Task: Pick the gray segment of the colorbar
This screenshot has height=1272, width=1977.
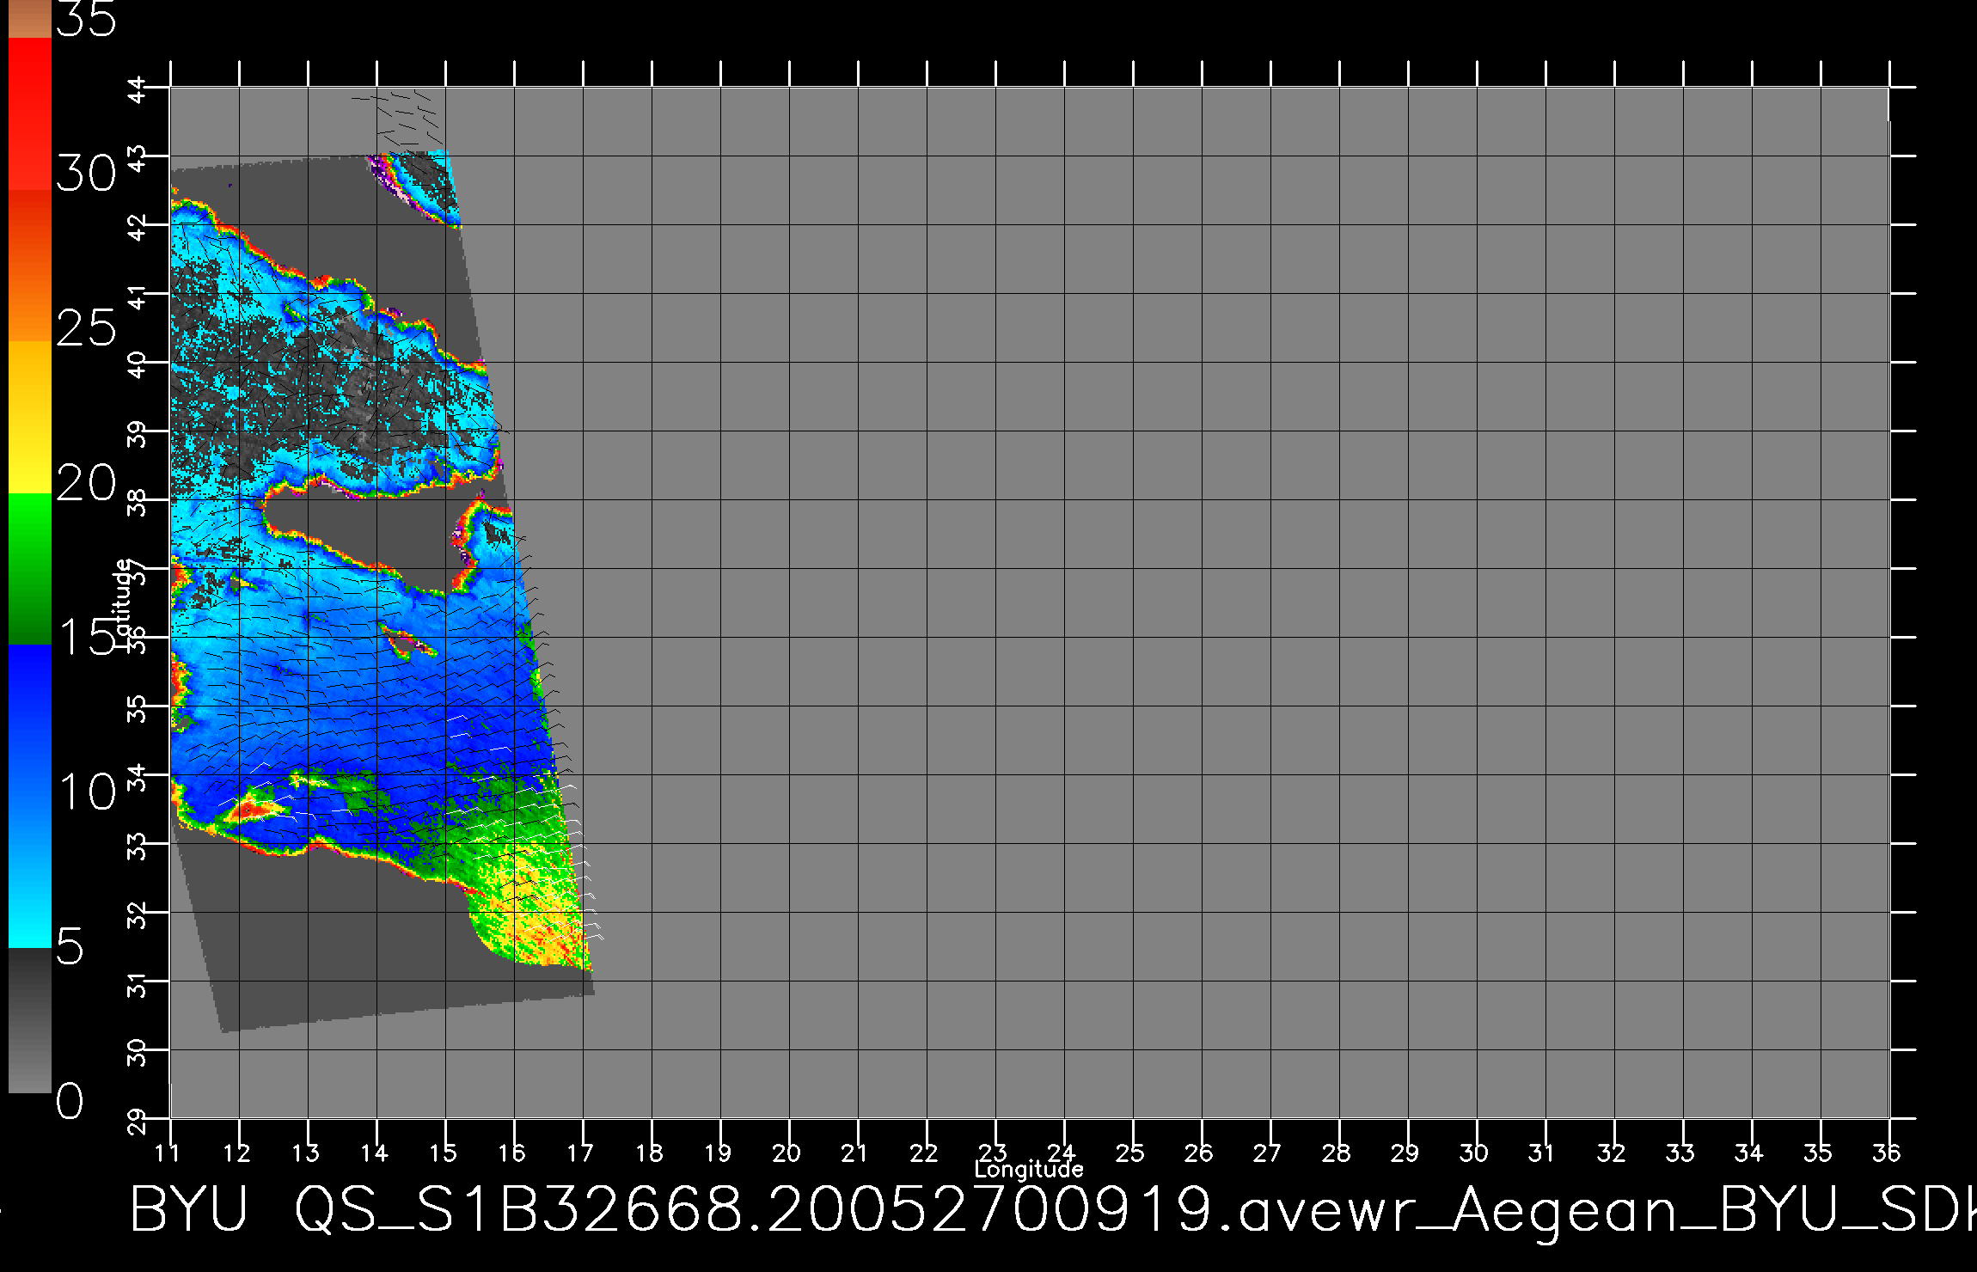Action: [30, 1020]
